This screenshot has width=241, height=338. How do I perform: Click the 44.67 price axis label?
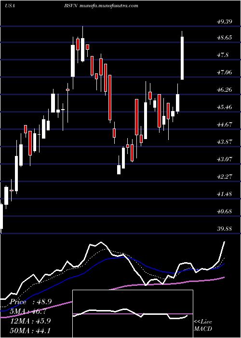point(224,125)
